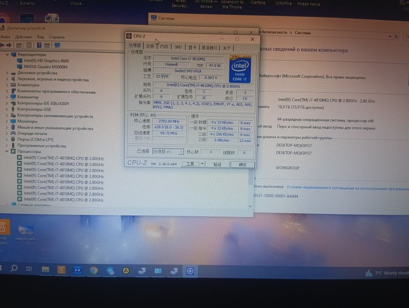Select Контроллеры запоминающих устройств row
The image size is (409, 308).
coord(55,116)
